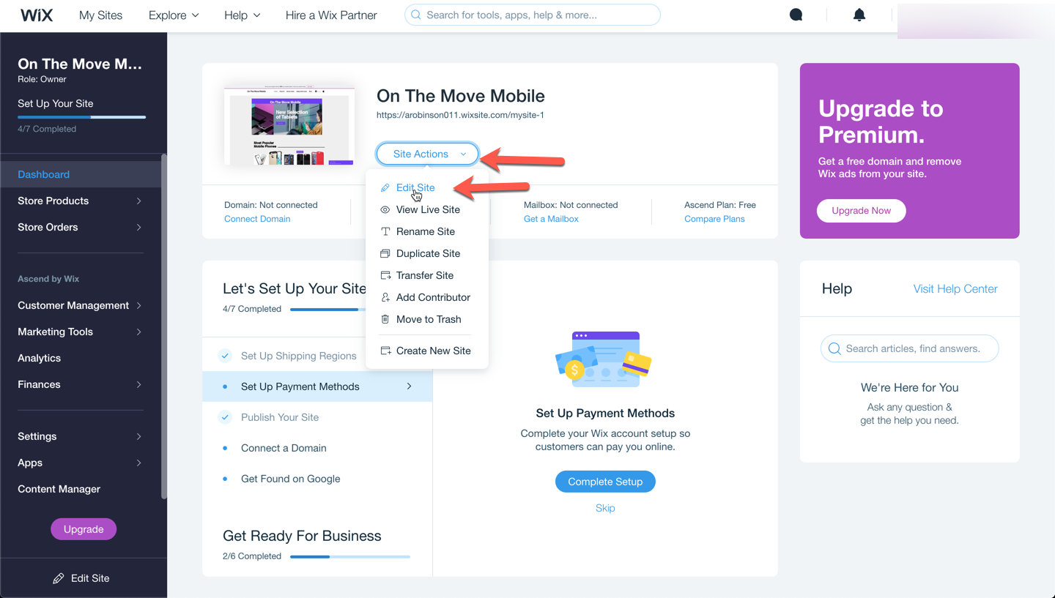The image size is (1055, 598).
Task: Click the Set Up Your Site progress bar
Action: pos(81,117)
